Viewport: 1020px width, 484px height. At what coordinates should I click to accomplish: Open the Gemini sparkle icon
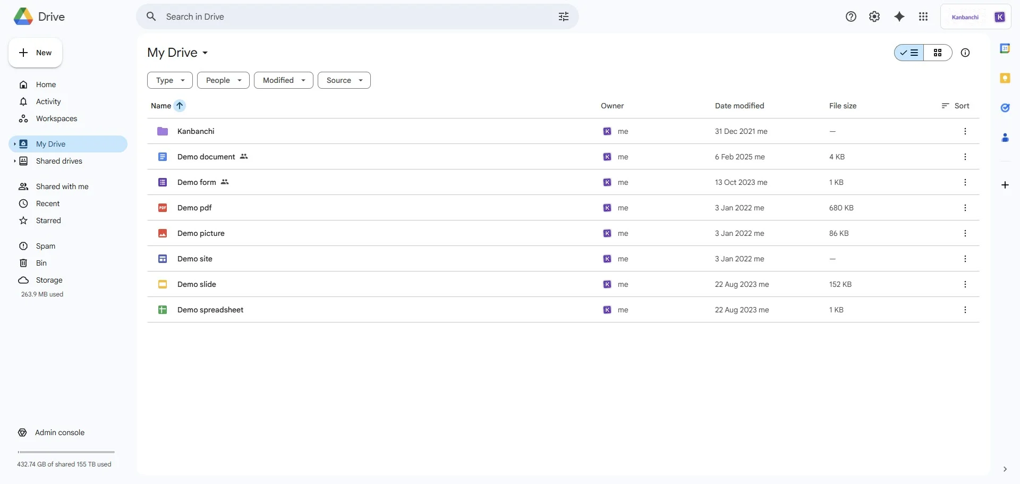899,16
